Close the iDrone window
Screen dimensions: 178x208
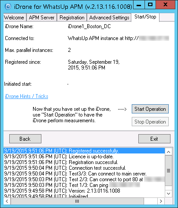(x=165, y=5)
